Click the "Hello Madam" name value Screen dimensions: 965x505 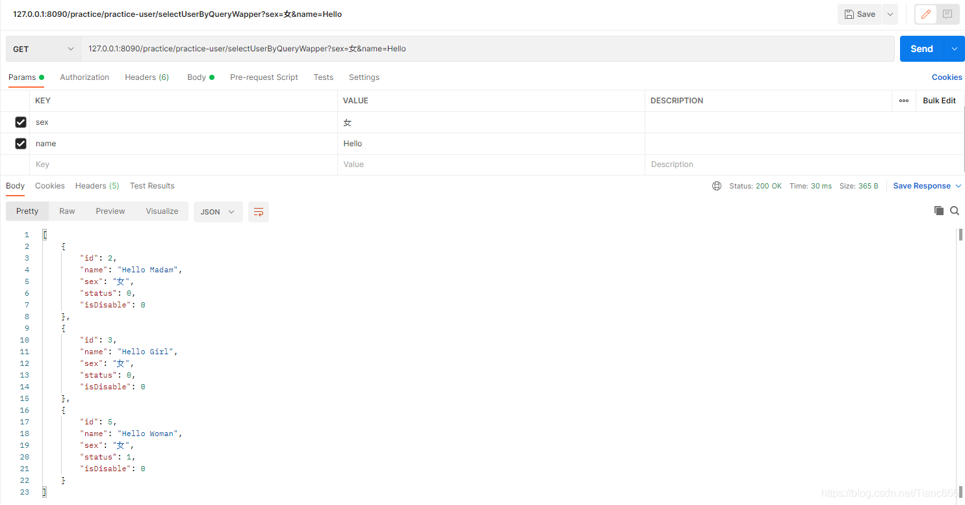pos(148,270)
